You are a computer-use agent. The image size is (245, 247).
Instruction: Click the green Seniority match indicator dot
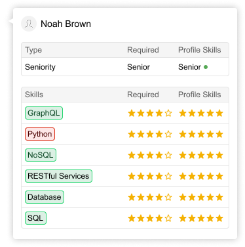(206, 67)
